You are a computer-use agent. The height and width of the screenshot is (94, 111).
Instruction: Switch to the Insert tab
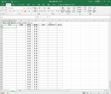pyautogui.click(x=13, y=5)
